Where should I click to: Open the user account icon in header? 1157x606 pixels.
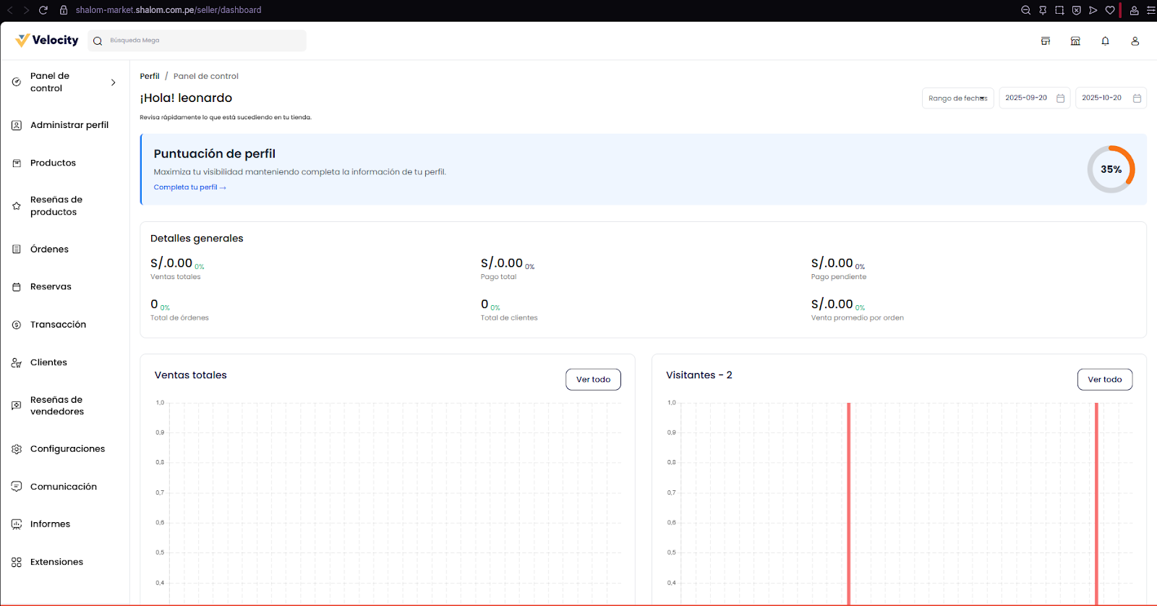click(x=1135, y=41)
